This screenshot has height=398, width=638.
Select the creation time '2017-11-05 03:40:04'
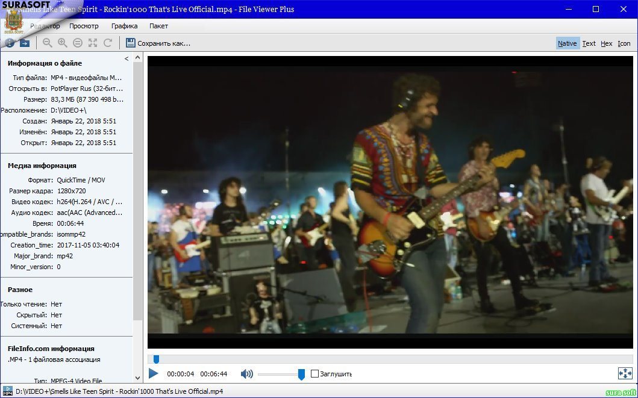coord(89,245)
